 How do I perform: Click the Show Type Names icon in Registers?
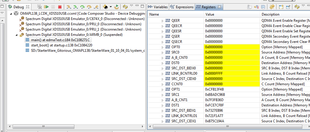[x=249, y=7]
